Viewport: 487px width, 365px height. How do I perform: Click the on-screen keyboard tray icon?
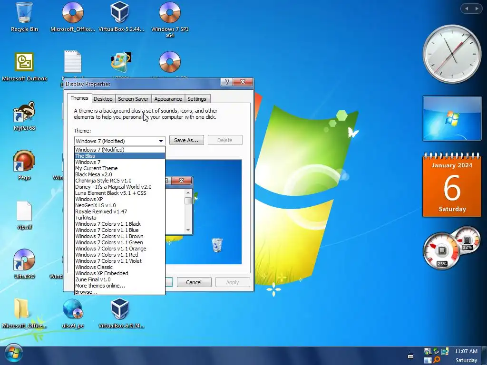click(x=410, y=356)
